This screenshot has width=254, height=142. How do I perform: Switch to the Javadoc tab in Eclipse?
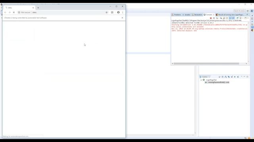pos(187,15)
